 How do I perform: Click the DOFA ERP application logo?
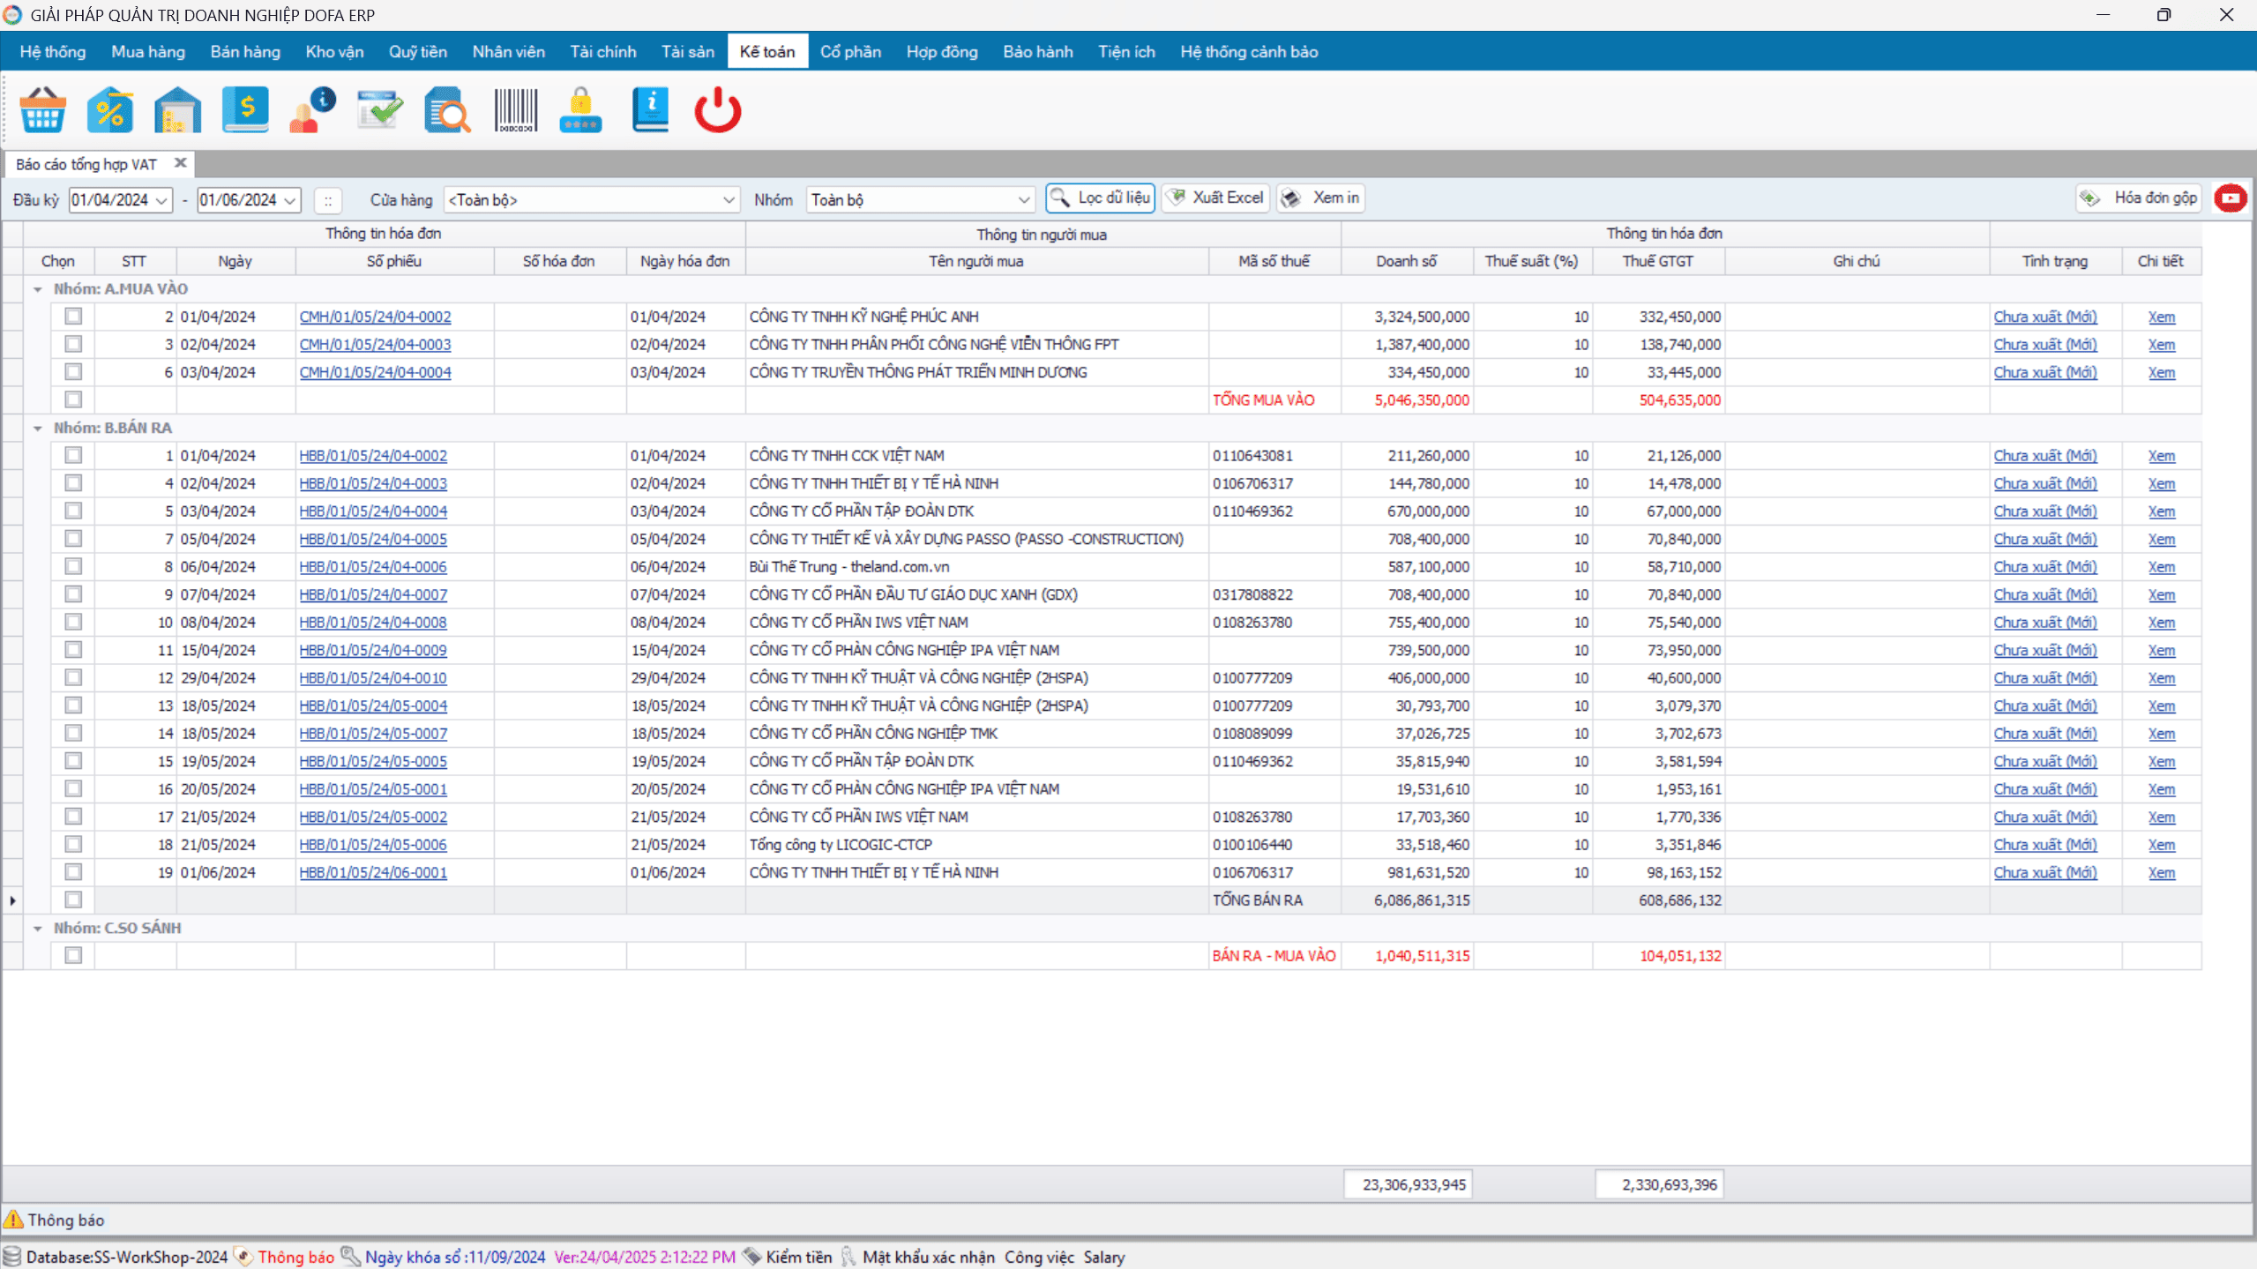[x=12, y=15]
